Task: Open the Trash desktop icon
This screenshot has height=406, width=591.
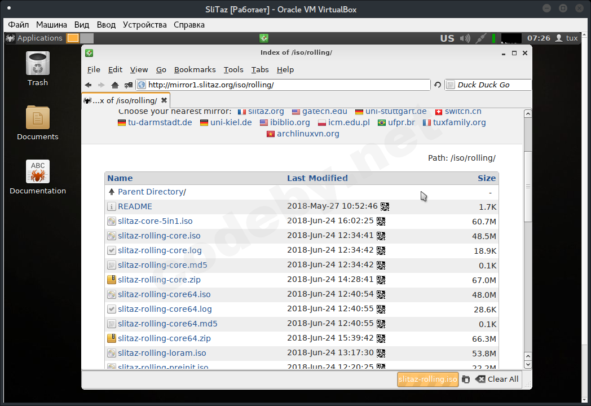Action: pyautogui.click(x=38, y=69)
